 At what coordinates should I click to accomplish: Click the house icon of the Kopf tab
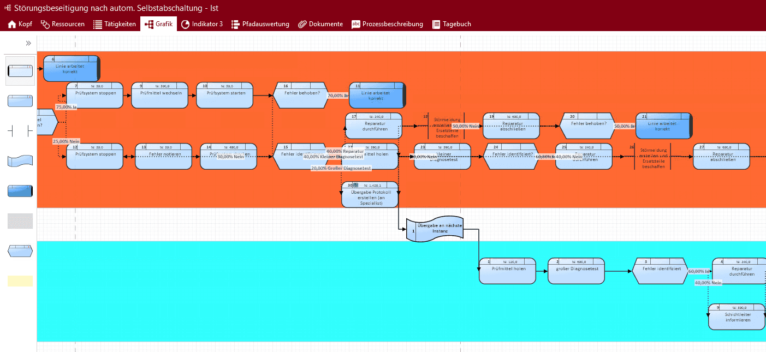point(11,24)
